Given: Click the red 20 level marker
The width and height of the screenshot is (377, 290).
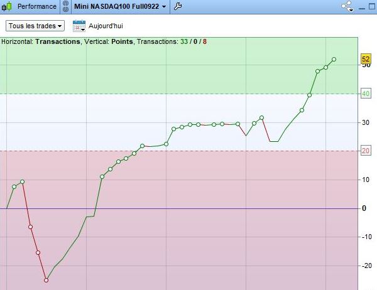Looking at the screenshot, I should 366,151.
